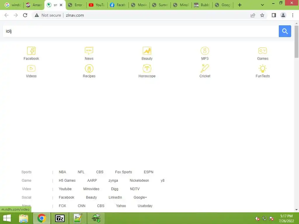Click the page vertical scrollbar thumb

point(296,41)
